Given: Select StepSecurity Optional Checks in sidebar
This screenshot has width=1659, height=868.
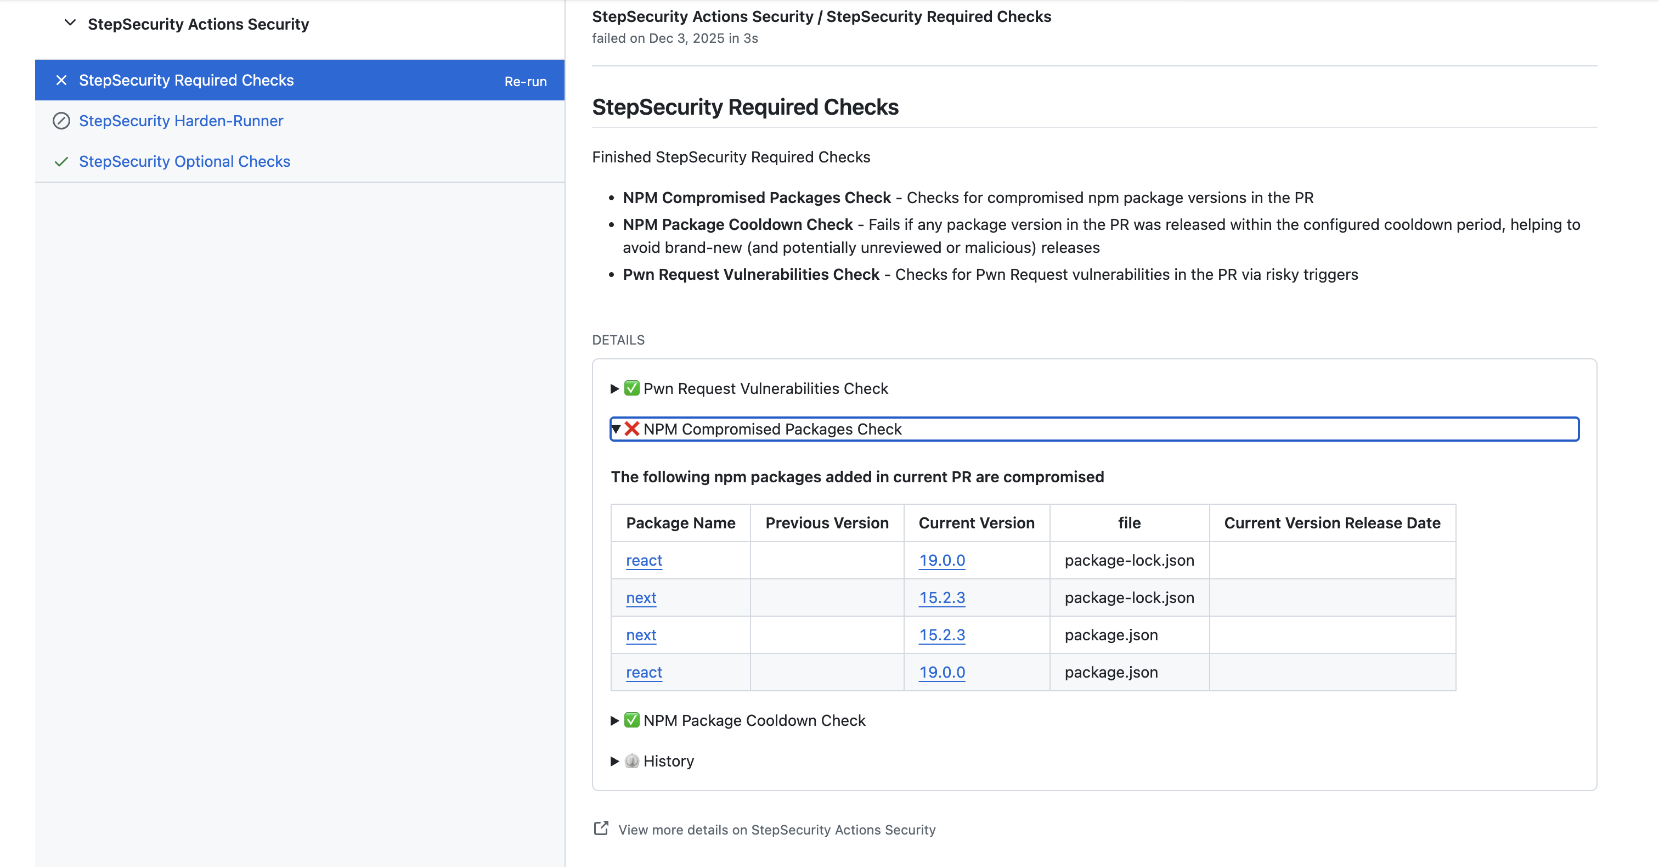Looking at the screenshot, I should (184, 162).
